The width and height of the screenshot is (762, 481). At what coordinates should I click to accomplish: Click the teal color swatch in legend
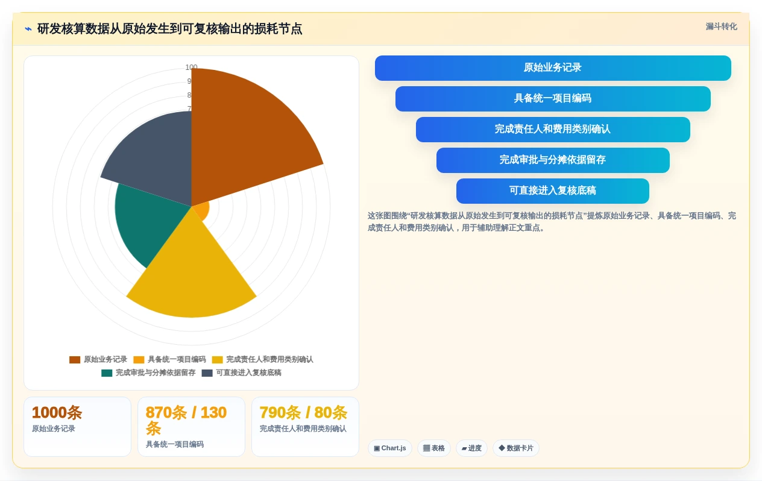pyautogui.click(x=107, y=373)
